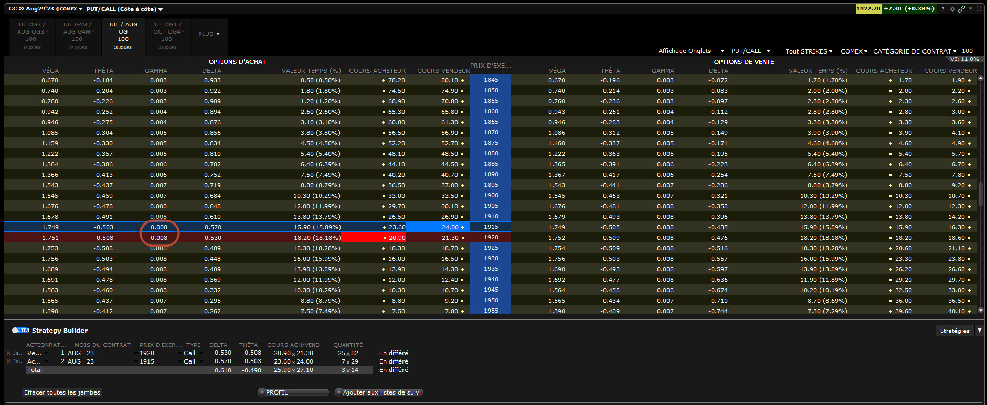Screen dimensions: 987x405
Task: Select the Total row in Strategy Builder
Action: point(199,370)
